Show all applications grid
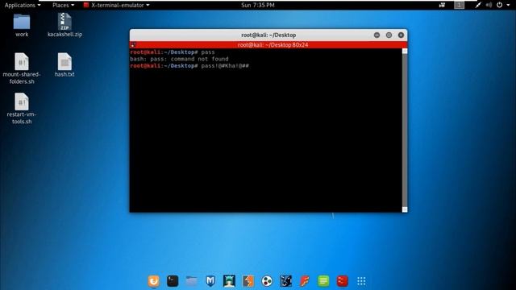This screenshot has height=290, width=516. point(361,281)
